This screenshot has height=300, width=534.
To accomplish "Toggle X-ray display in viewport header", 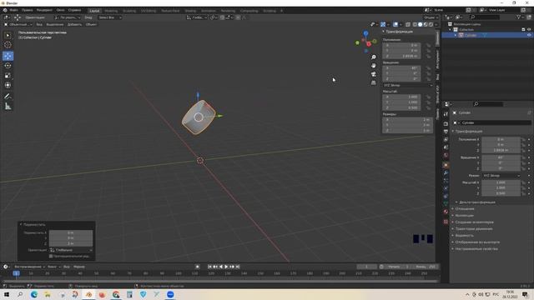I will click(408, 24).
